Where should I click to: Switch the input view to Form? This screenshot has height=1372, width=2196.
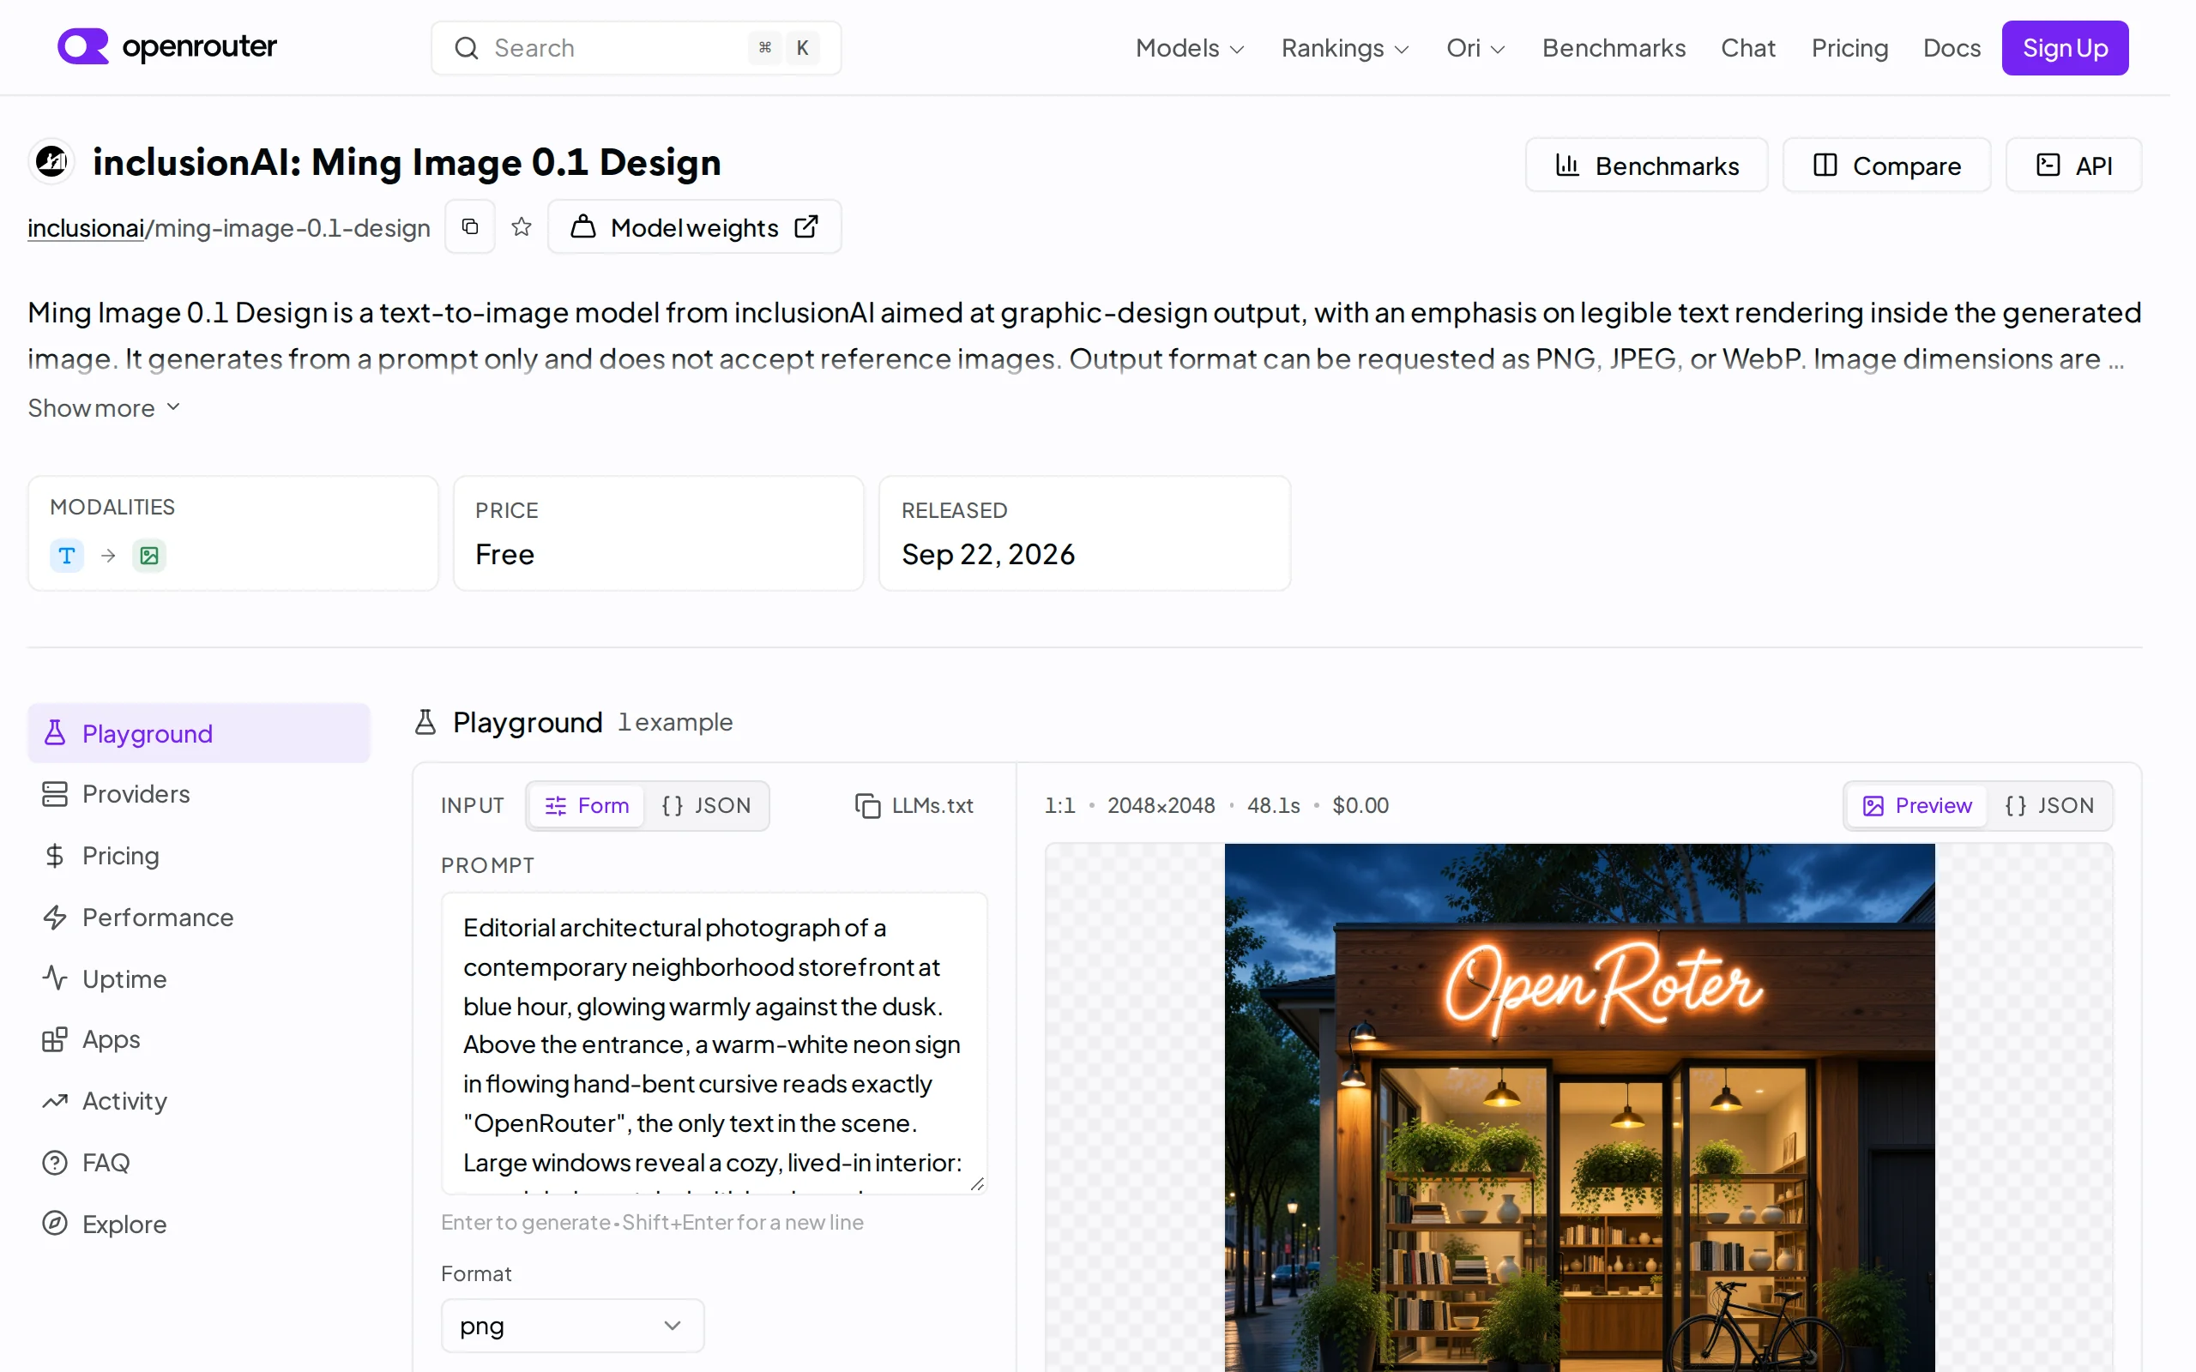586,806
